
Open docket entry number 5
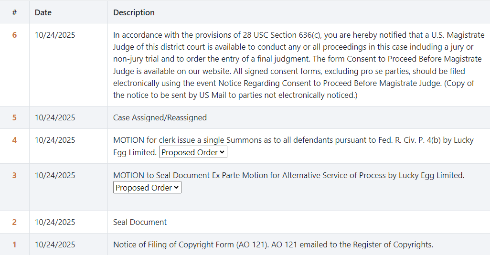click(x=14, y=117)
